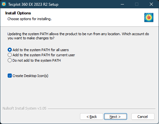Click the greyed-out maximize window button

coord(137,4)
